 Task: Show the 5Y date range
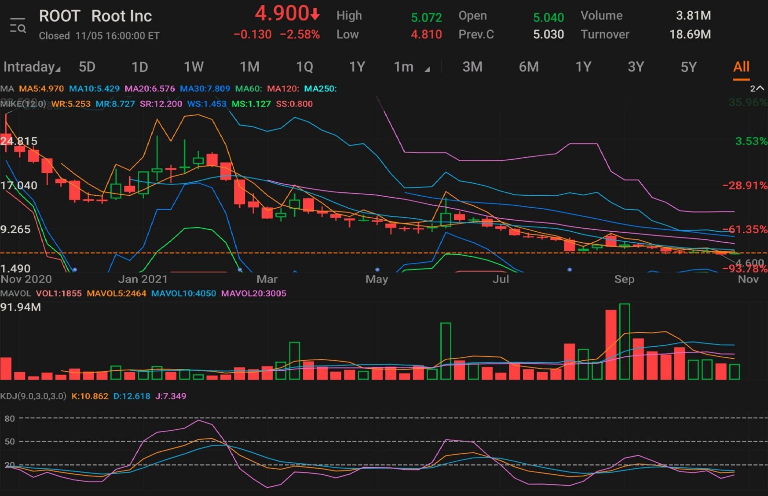point(688,67)
